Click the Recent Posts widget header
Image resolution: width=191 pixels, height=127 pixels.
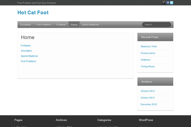pyautogui.click(x=155, y=37)
